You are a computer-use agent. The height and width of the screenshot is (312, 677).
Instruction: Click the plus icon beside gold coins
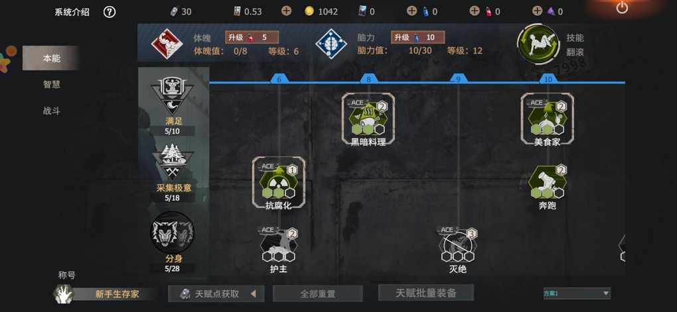click(x=286, y=11)
